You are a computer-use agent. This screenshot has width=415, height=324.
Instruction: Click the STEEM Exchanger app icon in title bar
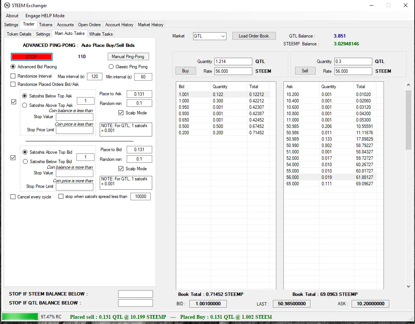click(x=7, y=5)
